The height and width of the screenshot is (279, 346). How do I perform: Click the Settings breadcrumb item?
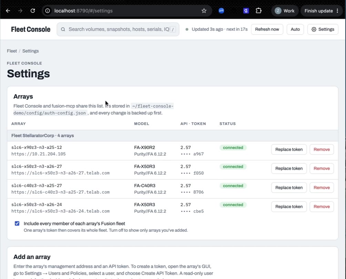(x=30, y=51)
